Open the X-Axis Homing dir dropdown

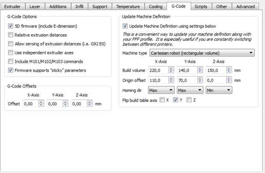pos(161,90)
